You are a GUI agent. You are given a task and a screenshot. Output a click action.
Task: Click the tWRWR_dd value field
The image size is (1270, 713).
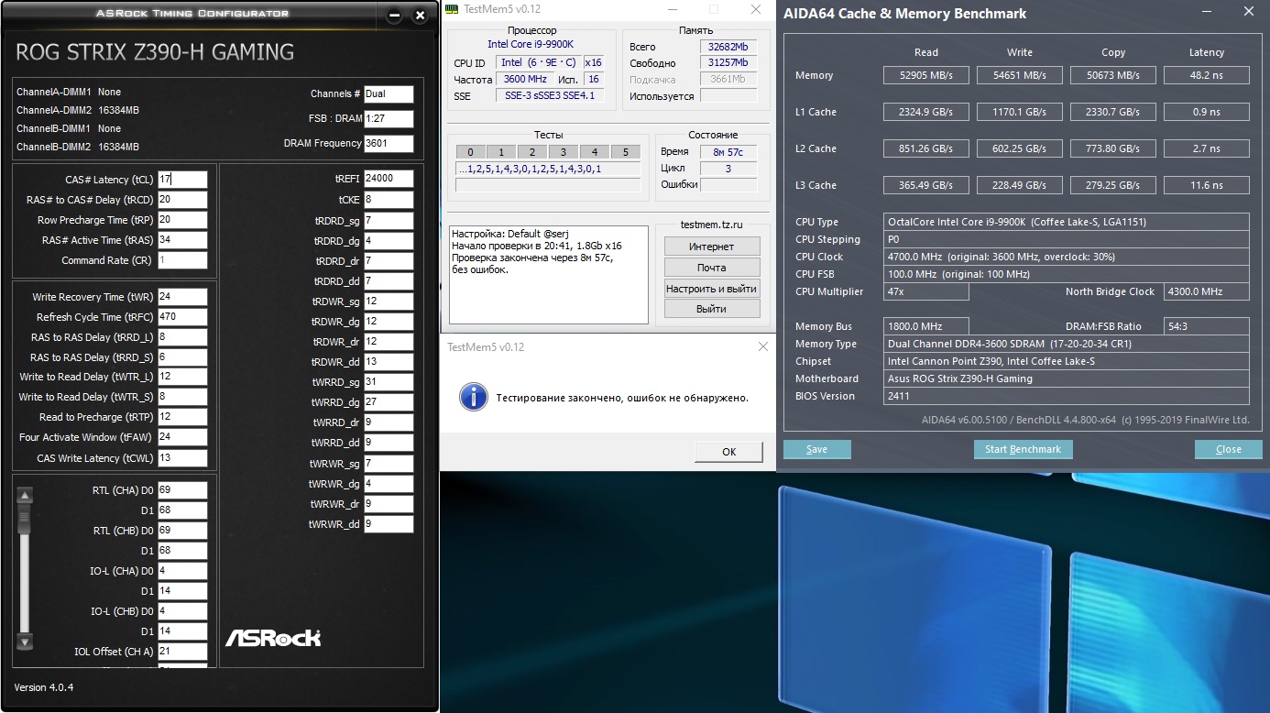click(389, 524)
